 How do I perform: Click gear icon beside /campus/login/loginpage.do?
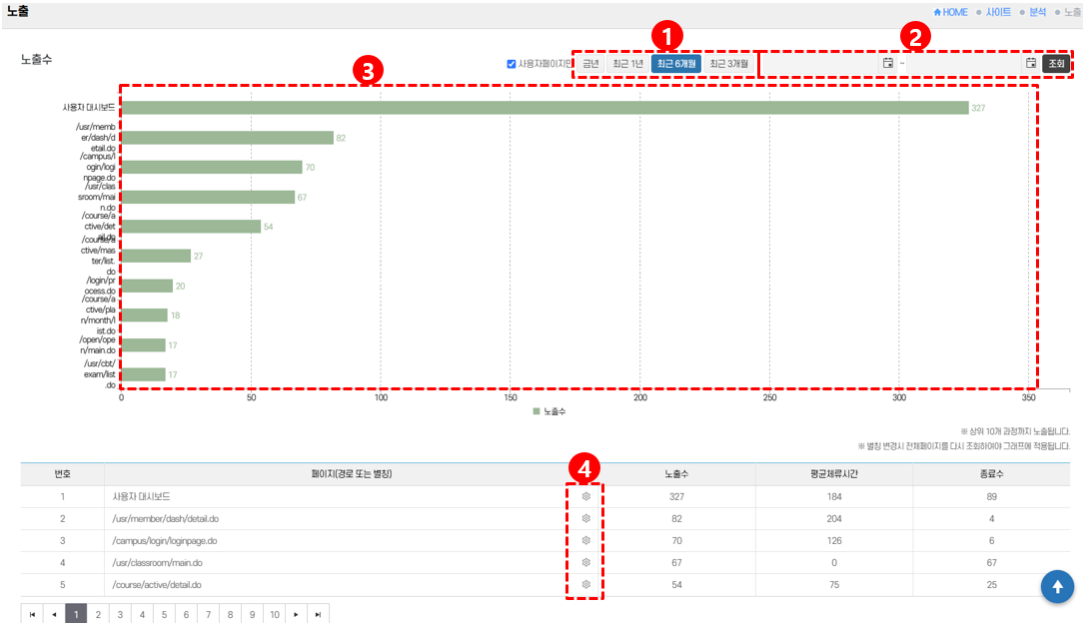[x=586, y=540]
